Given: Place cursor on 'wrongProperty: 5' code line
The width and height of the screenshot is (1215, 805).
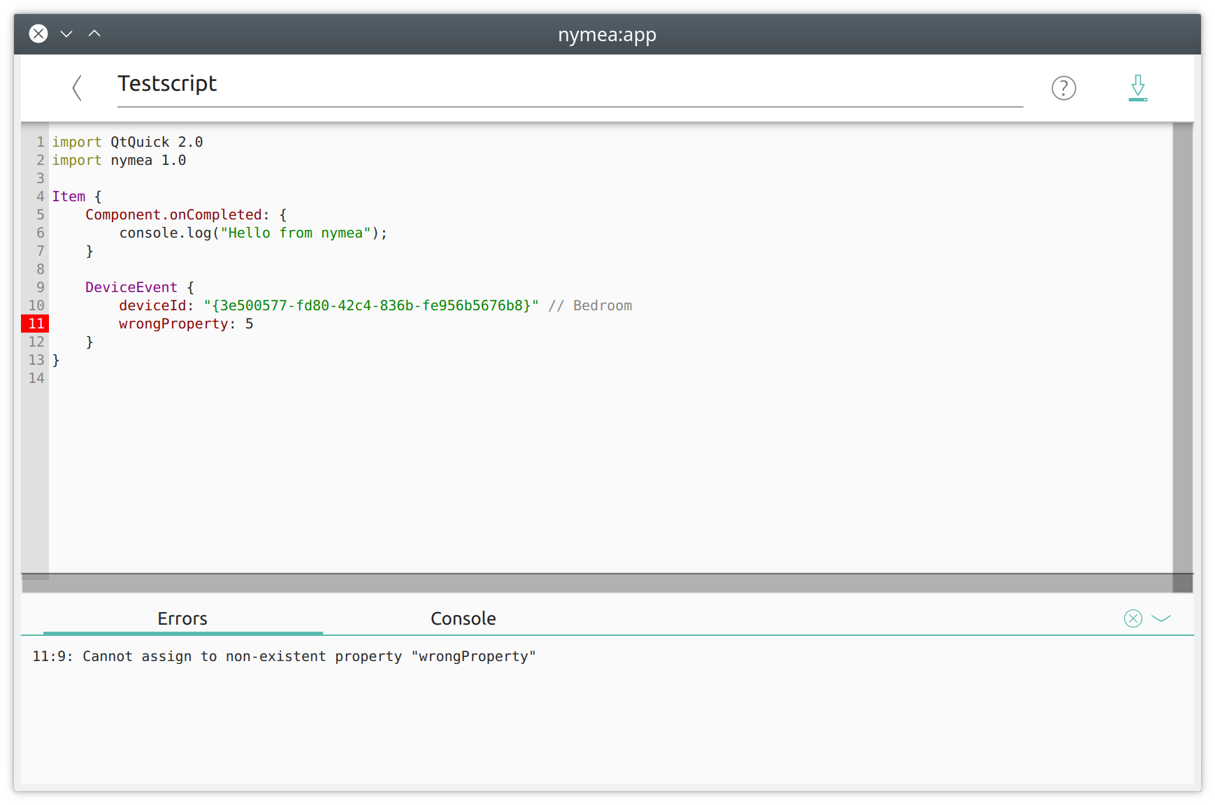Looking at the screenshot, I should (186, 324).
